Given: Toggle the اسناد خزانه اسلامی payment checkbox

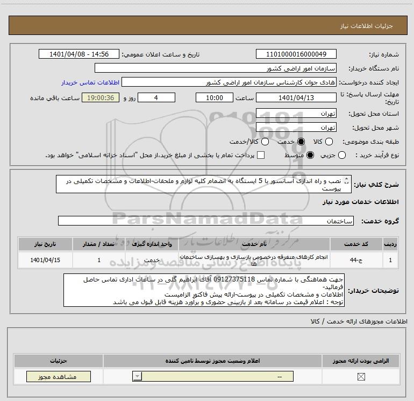Looking at the screenshot, I should click(x=261, y=155).
